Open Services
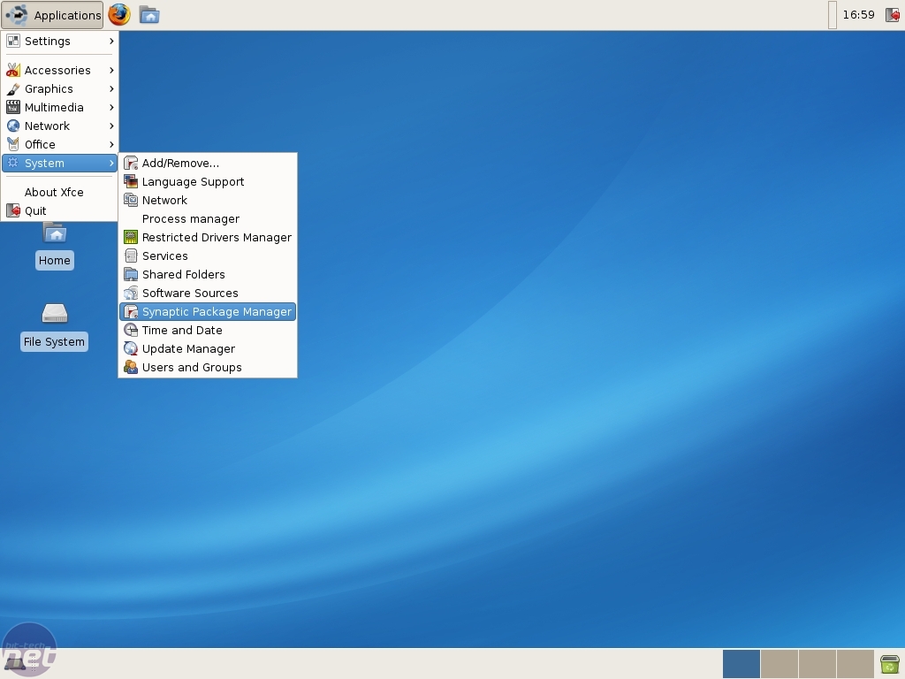Viewport: 905px width, 679px height. click(208, 256)
